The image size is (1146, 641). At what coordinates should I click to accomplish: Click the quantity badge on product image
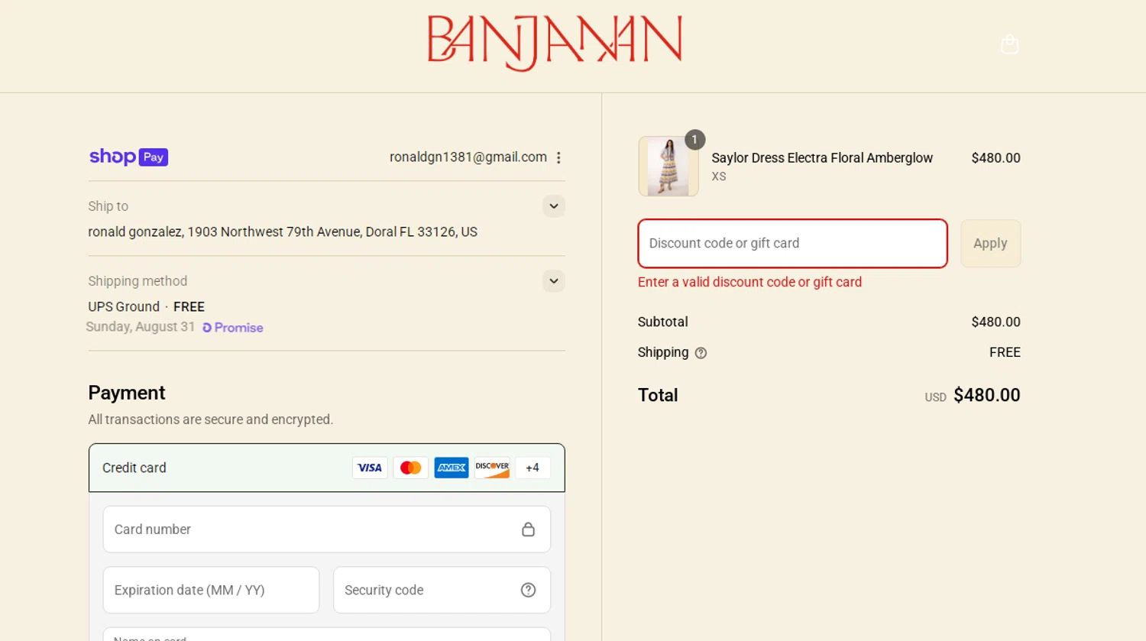pos(694,140)
